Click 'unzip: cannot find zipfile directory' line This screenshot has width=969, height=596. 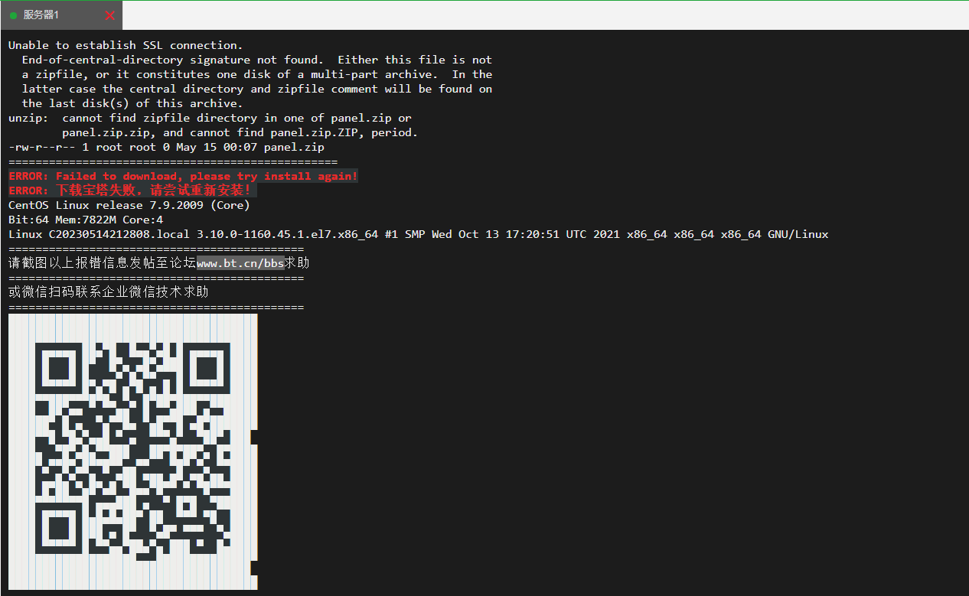tap(210, 118)
